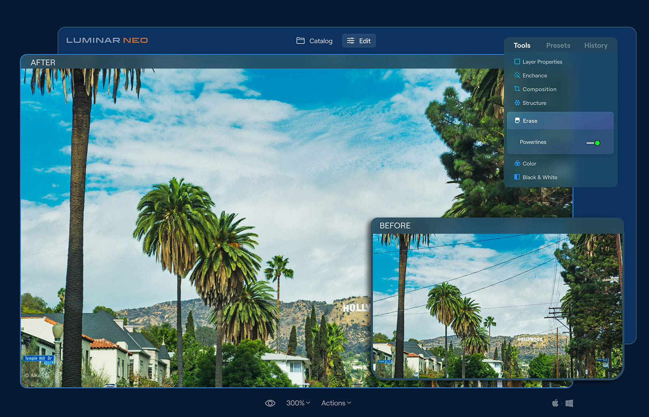This screenshot has width=649, height=417.
Task: Open the 300% zoom dropdown
Action: click(x=298, y=403)
